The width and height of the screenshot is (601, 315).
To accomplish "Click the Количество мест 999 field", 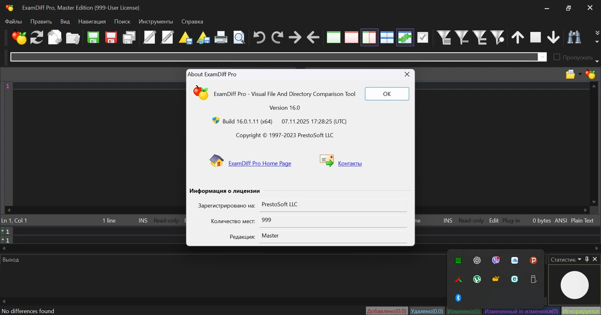I will coord(333,220).
